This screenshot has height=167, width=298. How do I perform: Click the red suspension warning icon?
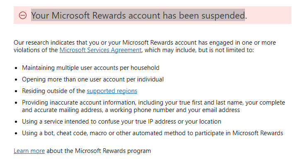23,16
